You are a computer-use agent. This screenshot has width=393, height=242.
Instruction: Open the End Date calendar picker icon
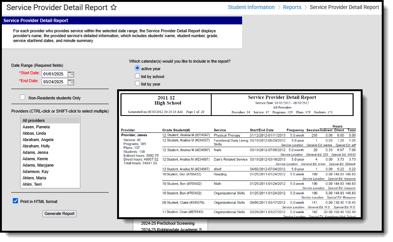(x=71, y=82)
